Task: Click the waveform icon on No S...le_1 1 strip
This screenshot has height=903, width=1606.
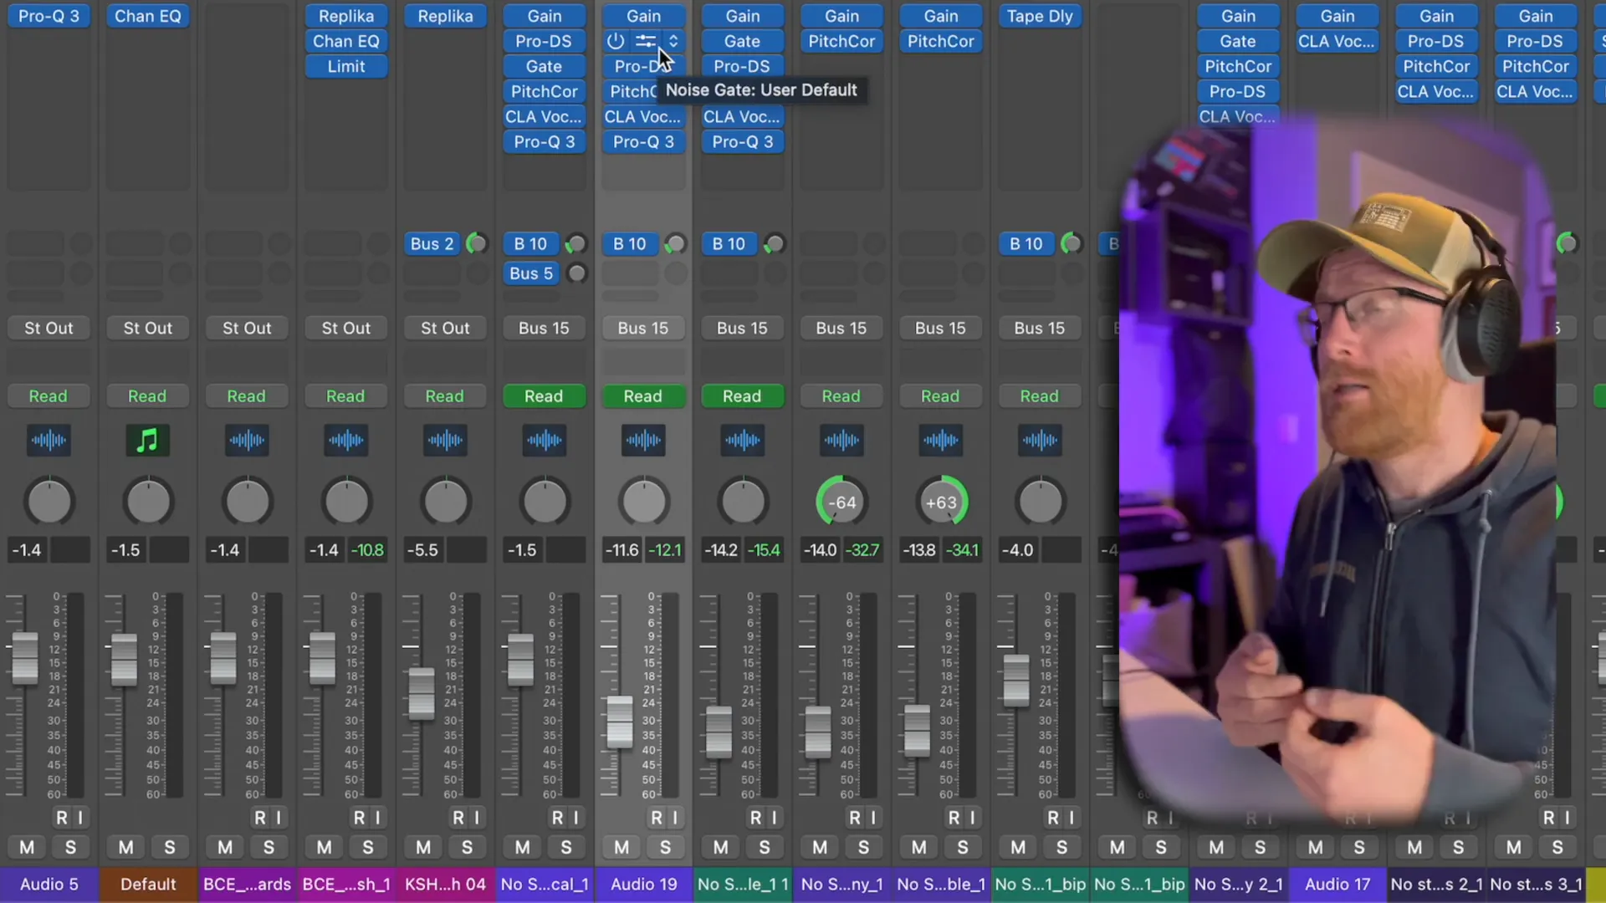Action: pyautogui.click(x=742, y=440)
